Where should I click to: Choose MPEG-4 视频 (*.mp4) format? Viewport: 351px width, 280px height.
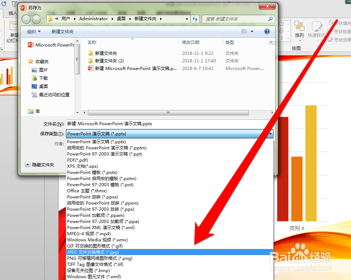(x=170, y=233)
